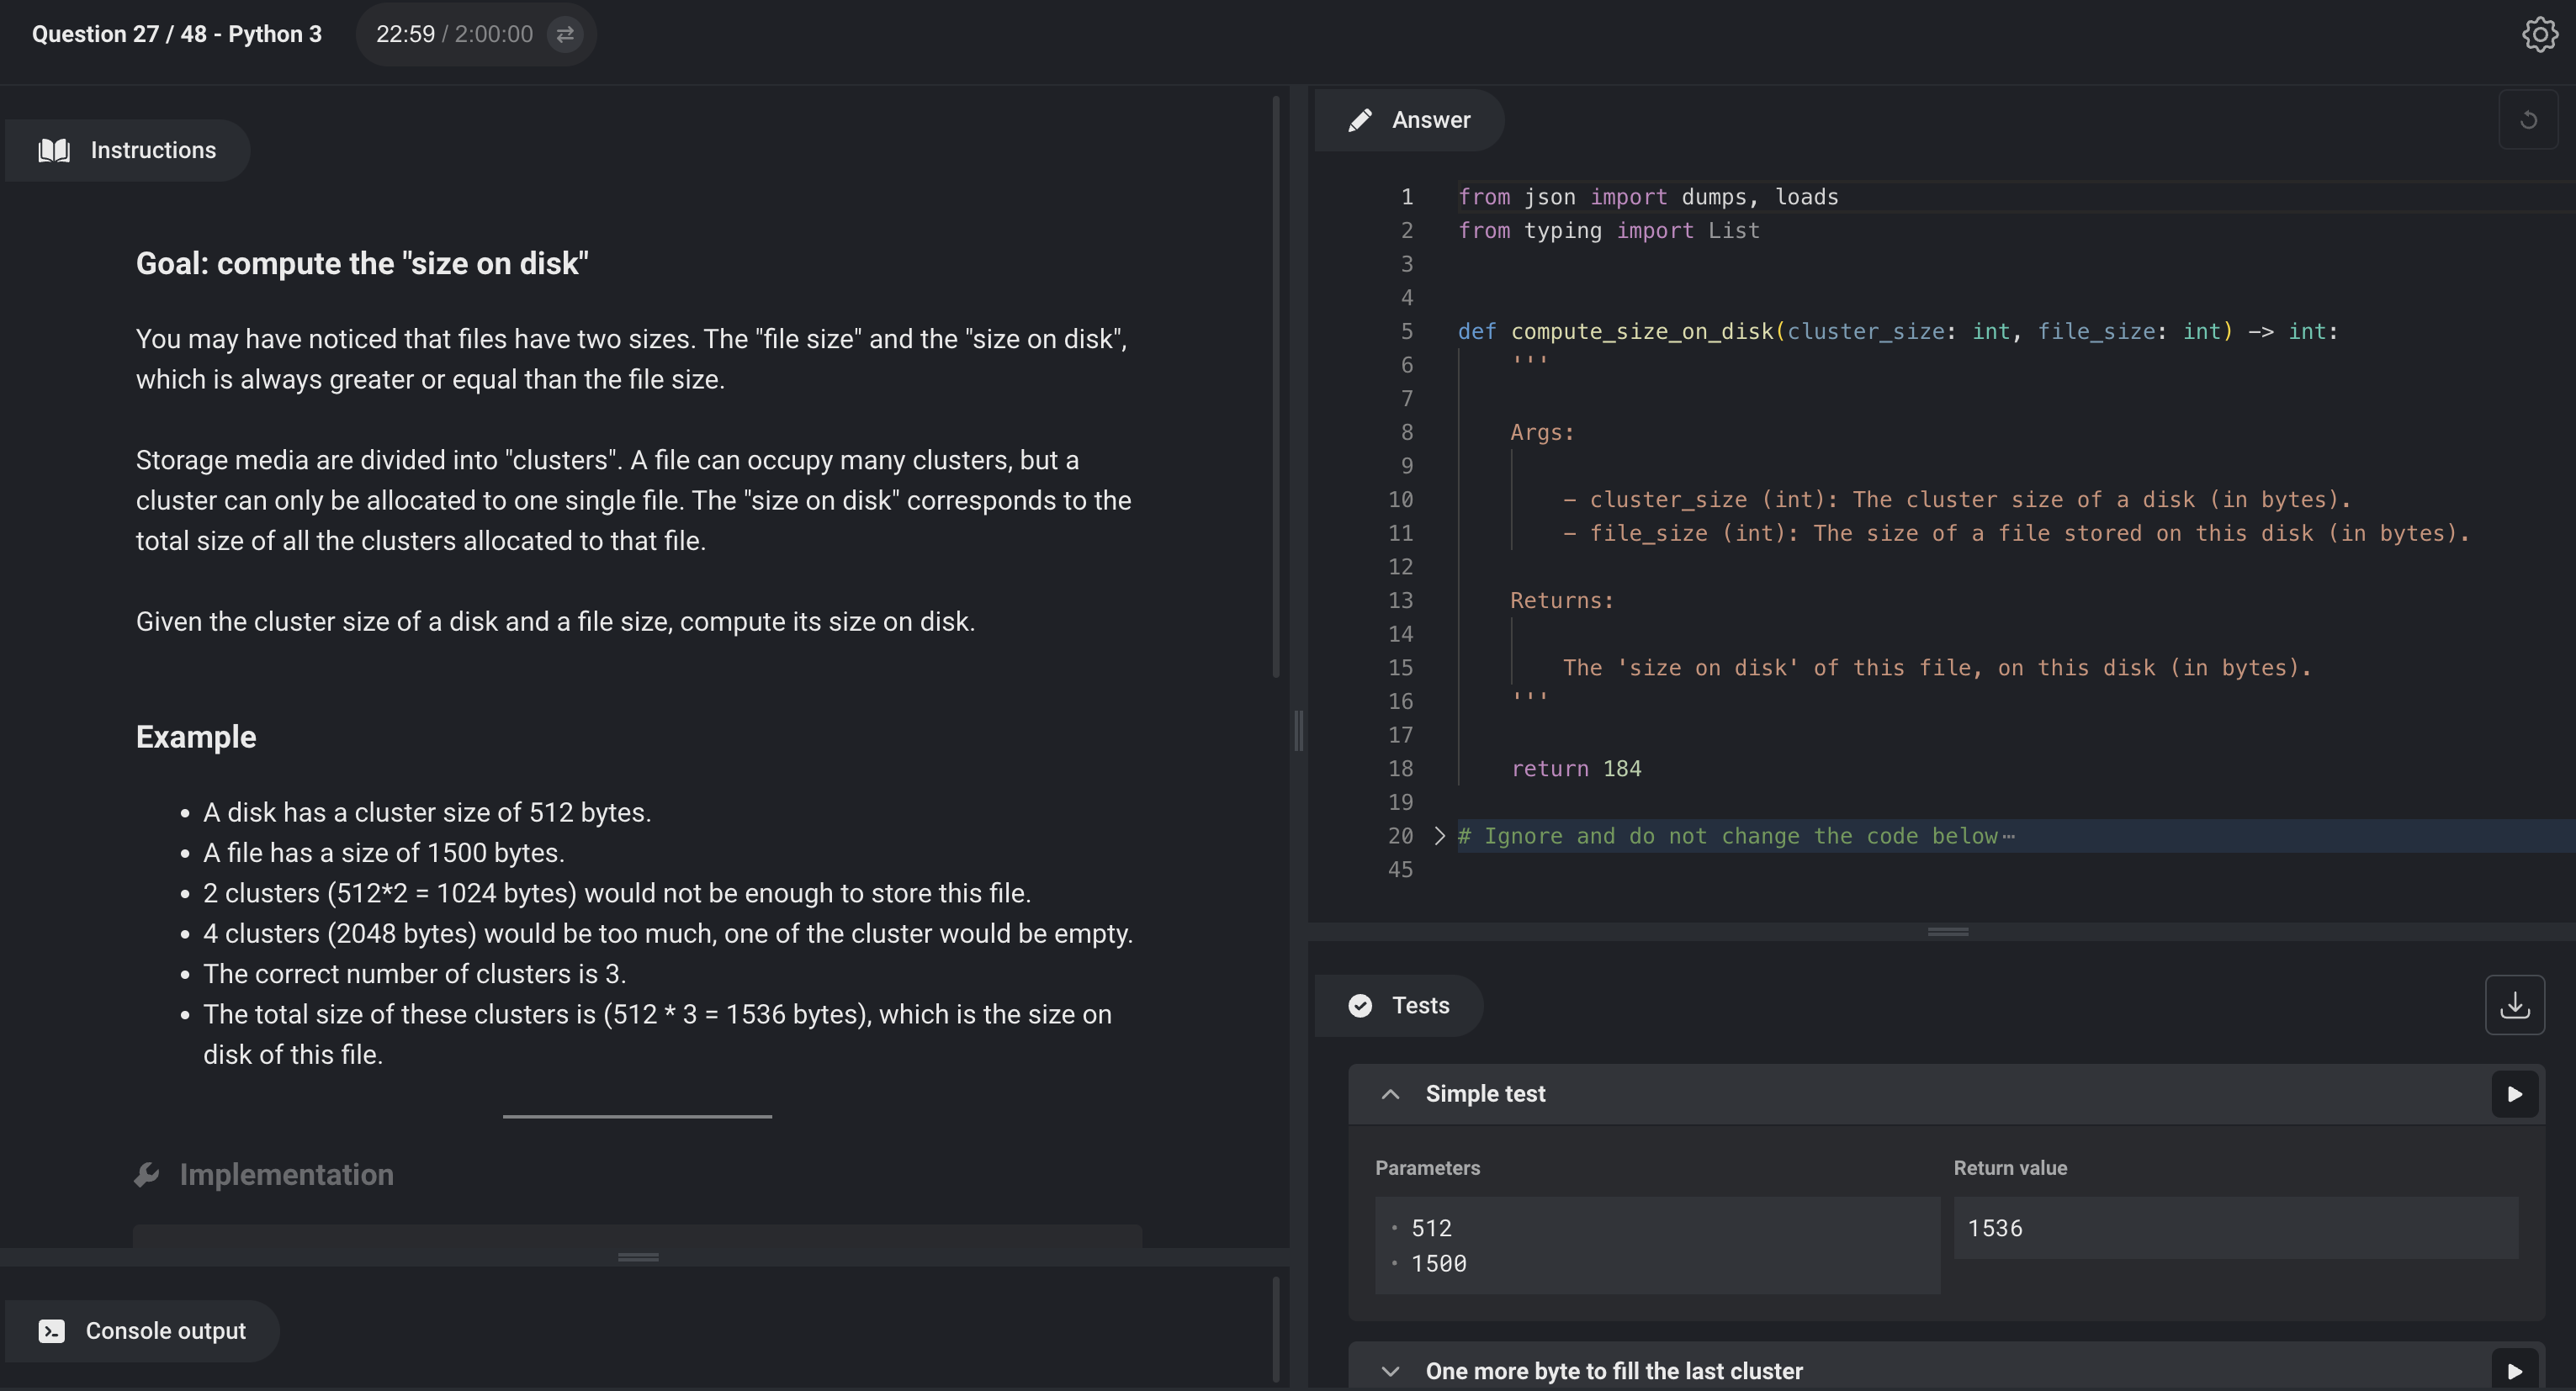Viewport: 2576px width, 1391px height.
Task: Click the return value field showing 1536
Action: 2235,1228
